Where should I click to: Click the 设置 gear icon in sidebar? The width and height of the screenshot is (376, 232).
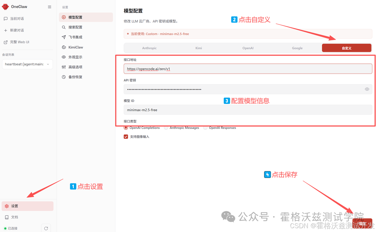click(7, 206)
